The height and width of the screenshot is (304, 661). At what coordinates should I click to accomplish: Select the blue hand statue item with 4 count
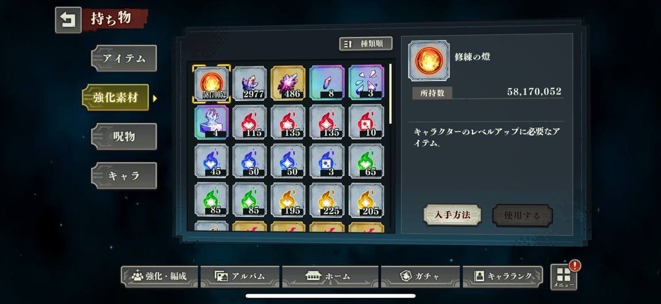coord(211,122)
